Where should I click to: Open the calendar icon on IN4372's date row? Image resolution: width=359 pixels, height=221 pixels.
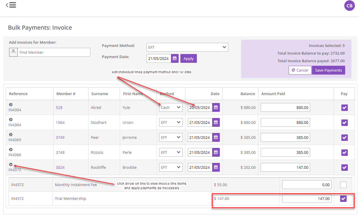coord(215,167)
